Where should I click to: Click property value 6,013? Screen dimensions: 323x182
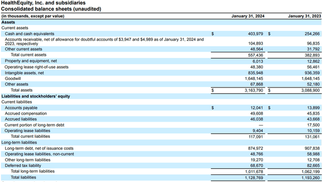258,61
